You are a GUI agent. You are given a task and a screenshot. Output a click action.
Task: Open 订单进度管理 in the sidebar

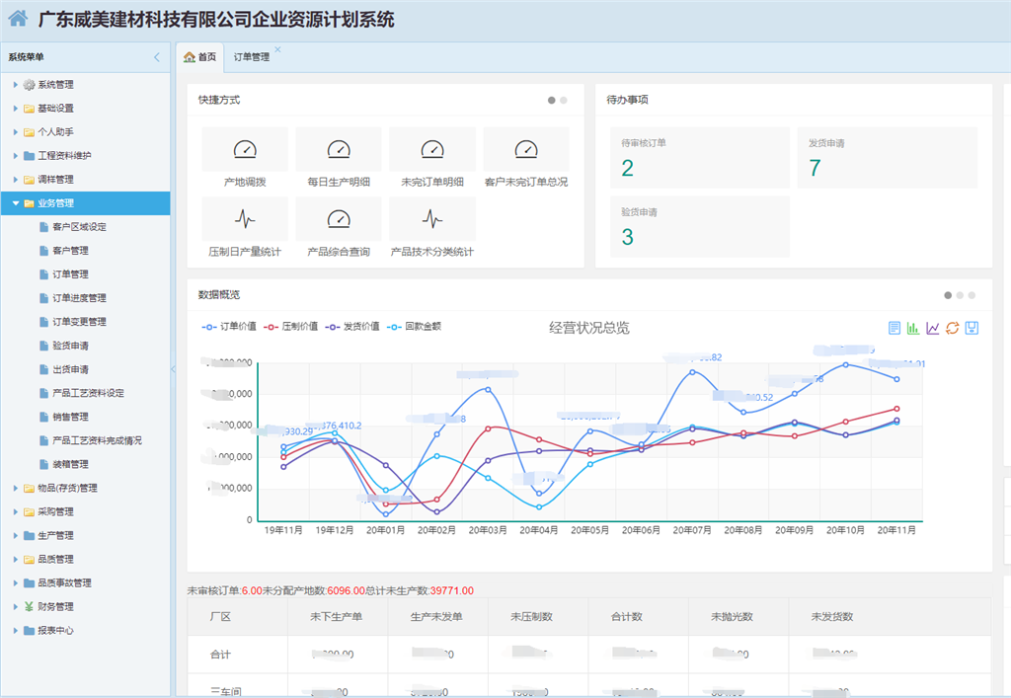pos(79,298)
